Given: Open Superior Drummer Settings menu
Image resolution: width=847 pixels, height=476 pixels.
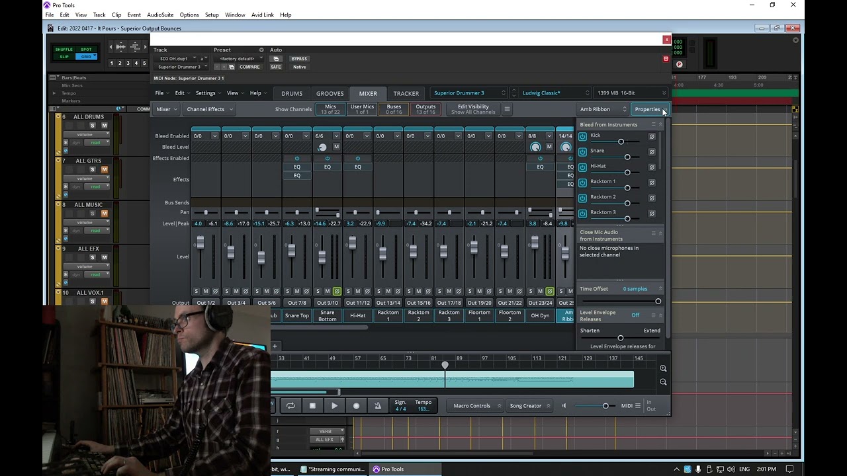Looking at the screenshot, I should (207, 93).
